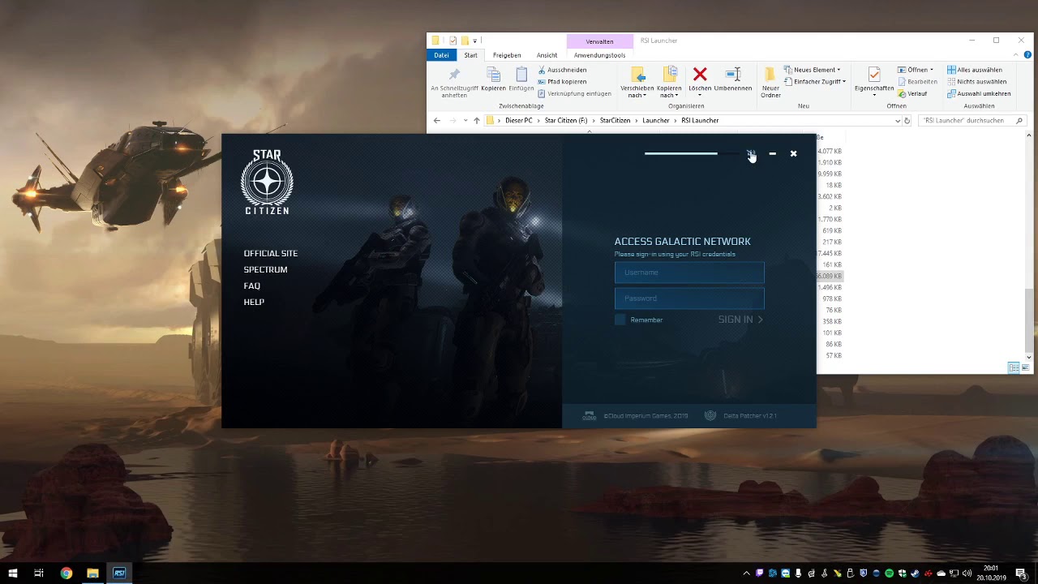The height and width of the screenshot is (584, 1038).
Task: Open the address bar history dropdown
Action: 898,120
